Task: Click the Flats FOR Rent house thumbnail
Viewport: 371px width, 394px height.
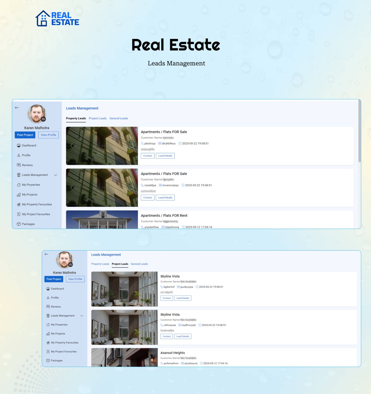Action: [x=102, y=219]
